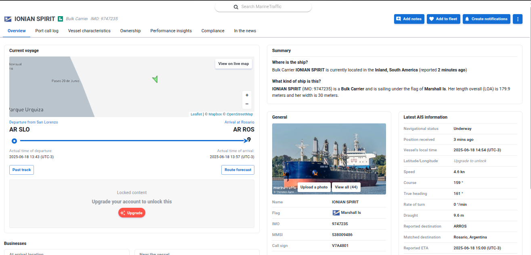Click the Reported ETA 2025-06-18 15:00 value
This screenshot has height=255, width=531.
pyautogui.click(x=477, y=248)
